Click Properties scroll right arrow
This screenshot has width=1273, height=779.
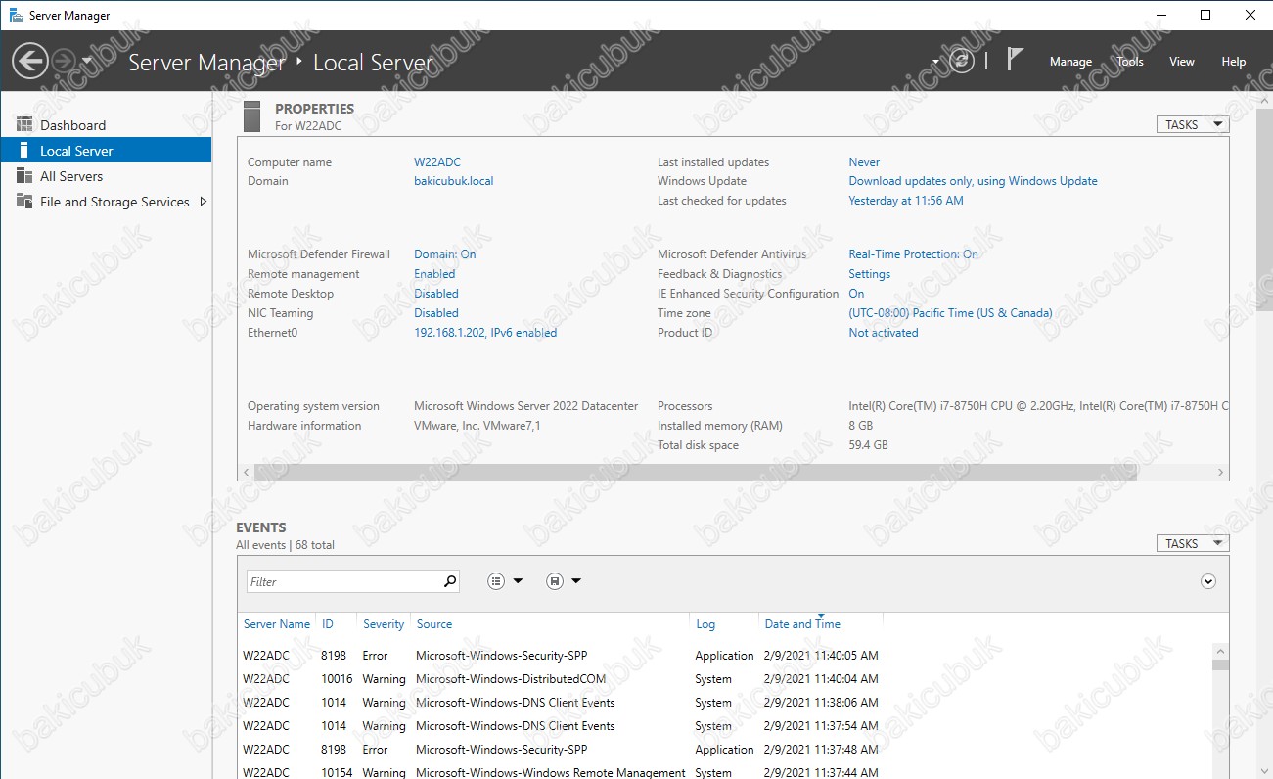(x=1220, y=472)
